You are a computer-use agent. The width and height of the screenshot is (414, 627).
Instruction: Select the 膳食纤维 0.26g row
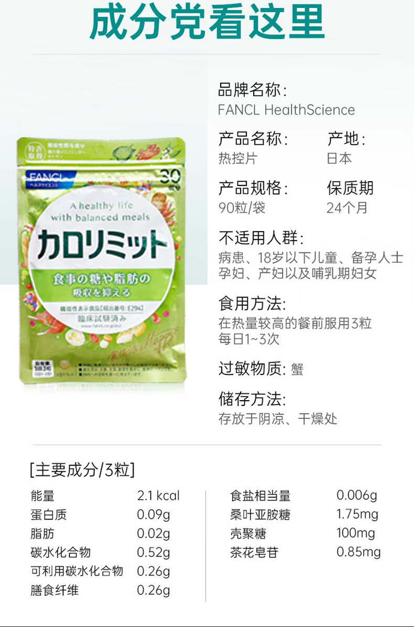point(101,590)
